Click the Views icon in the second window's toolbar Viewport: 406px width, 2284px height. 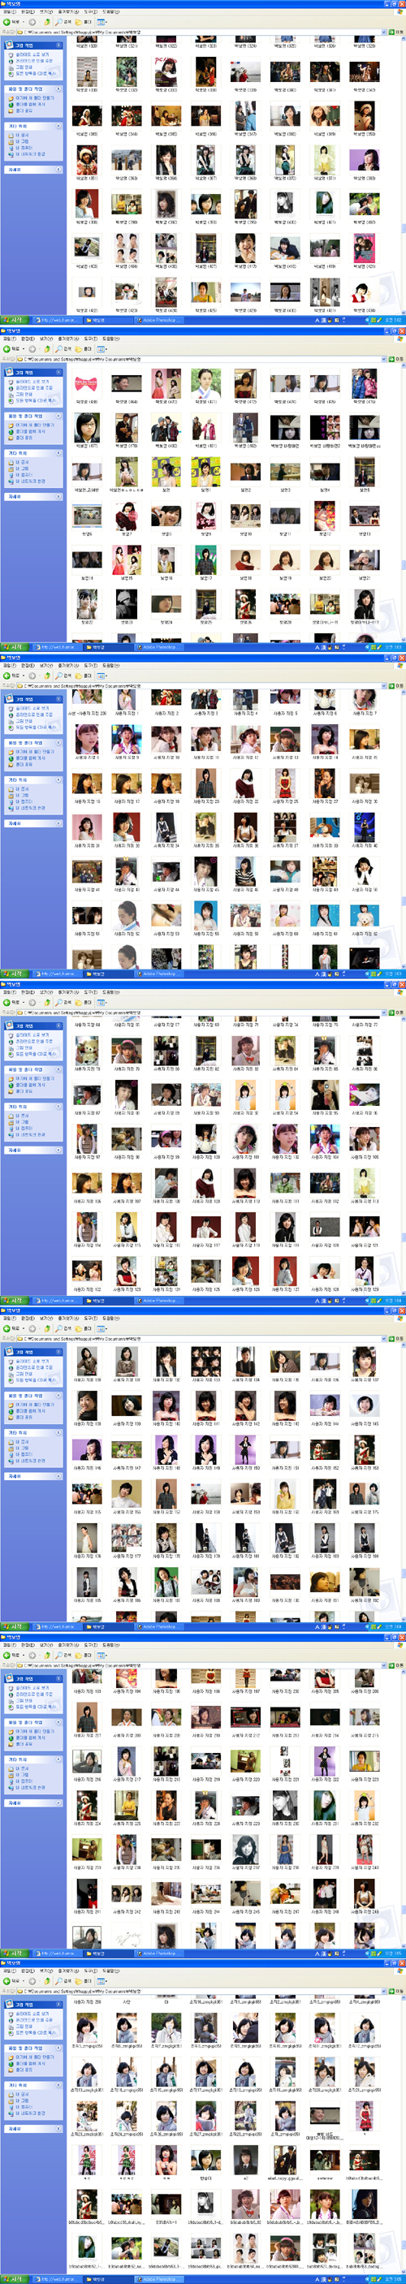coord(100,348)
